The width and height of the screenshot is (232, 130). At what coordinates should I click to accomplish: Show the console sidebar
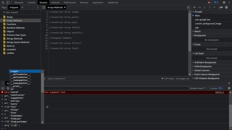pos(3,88)
